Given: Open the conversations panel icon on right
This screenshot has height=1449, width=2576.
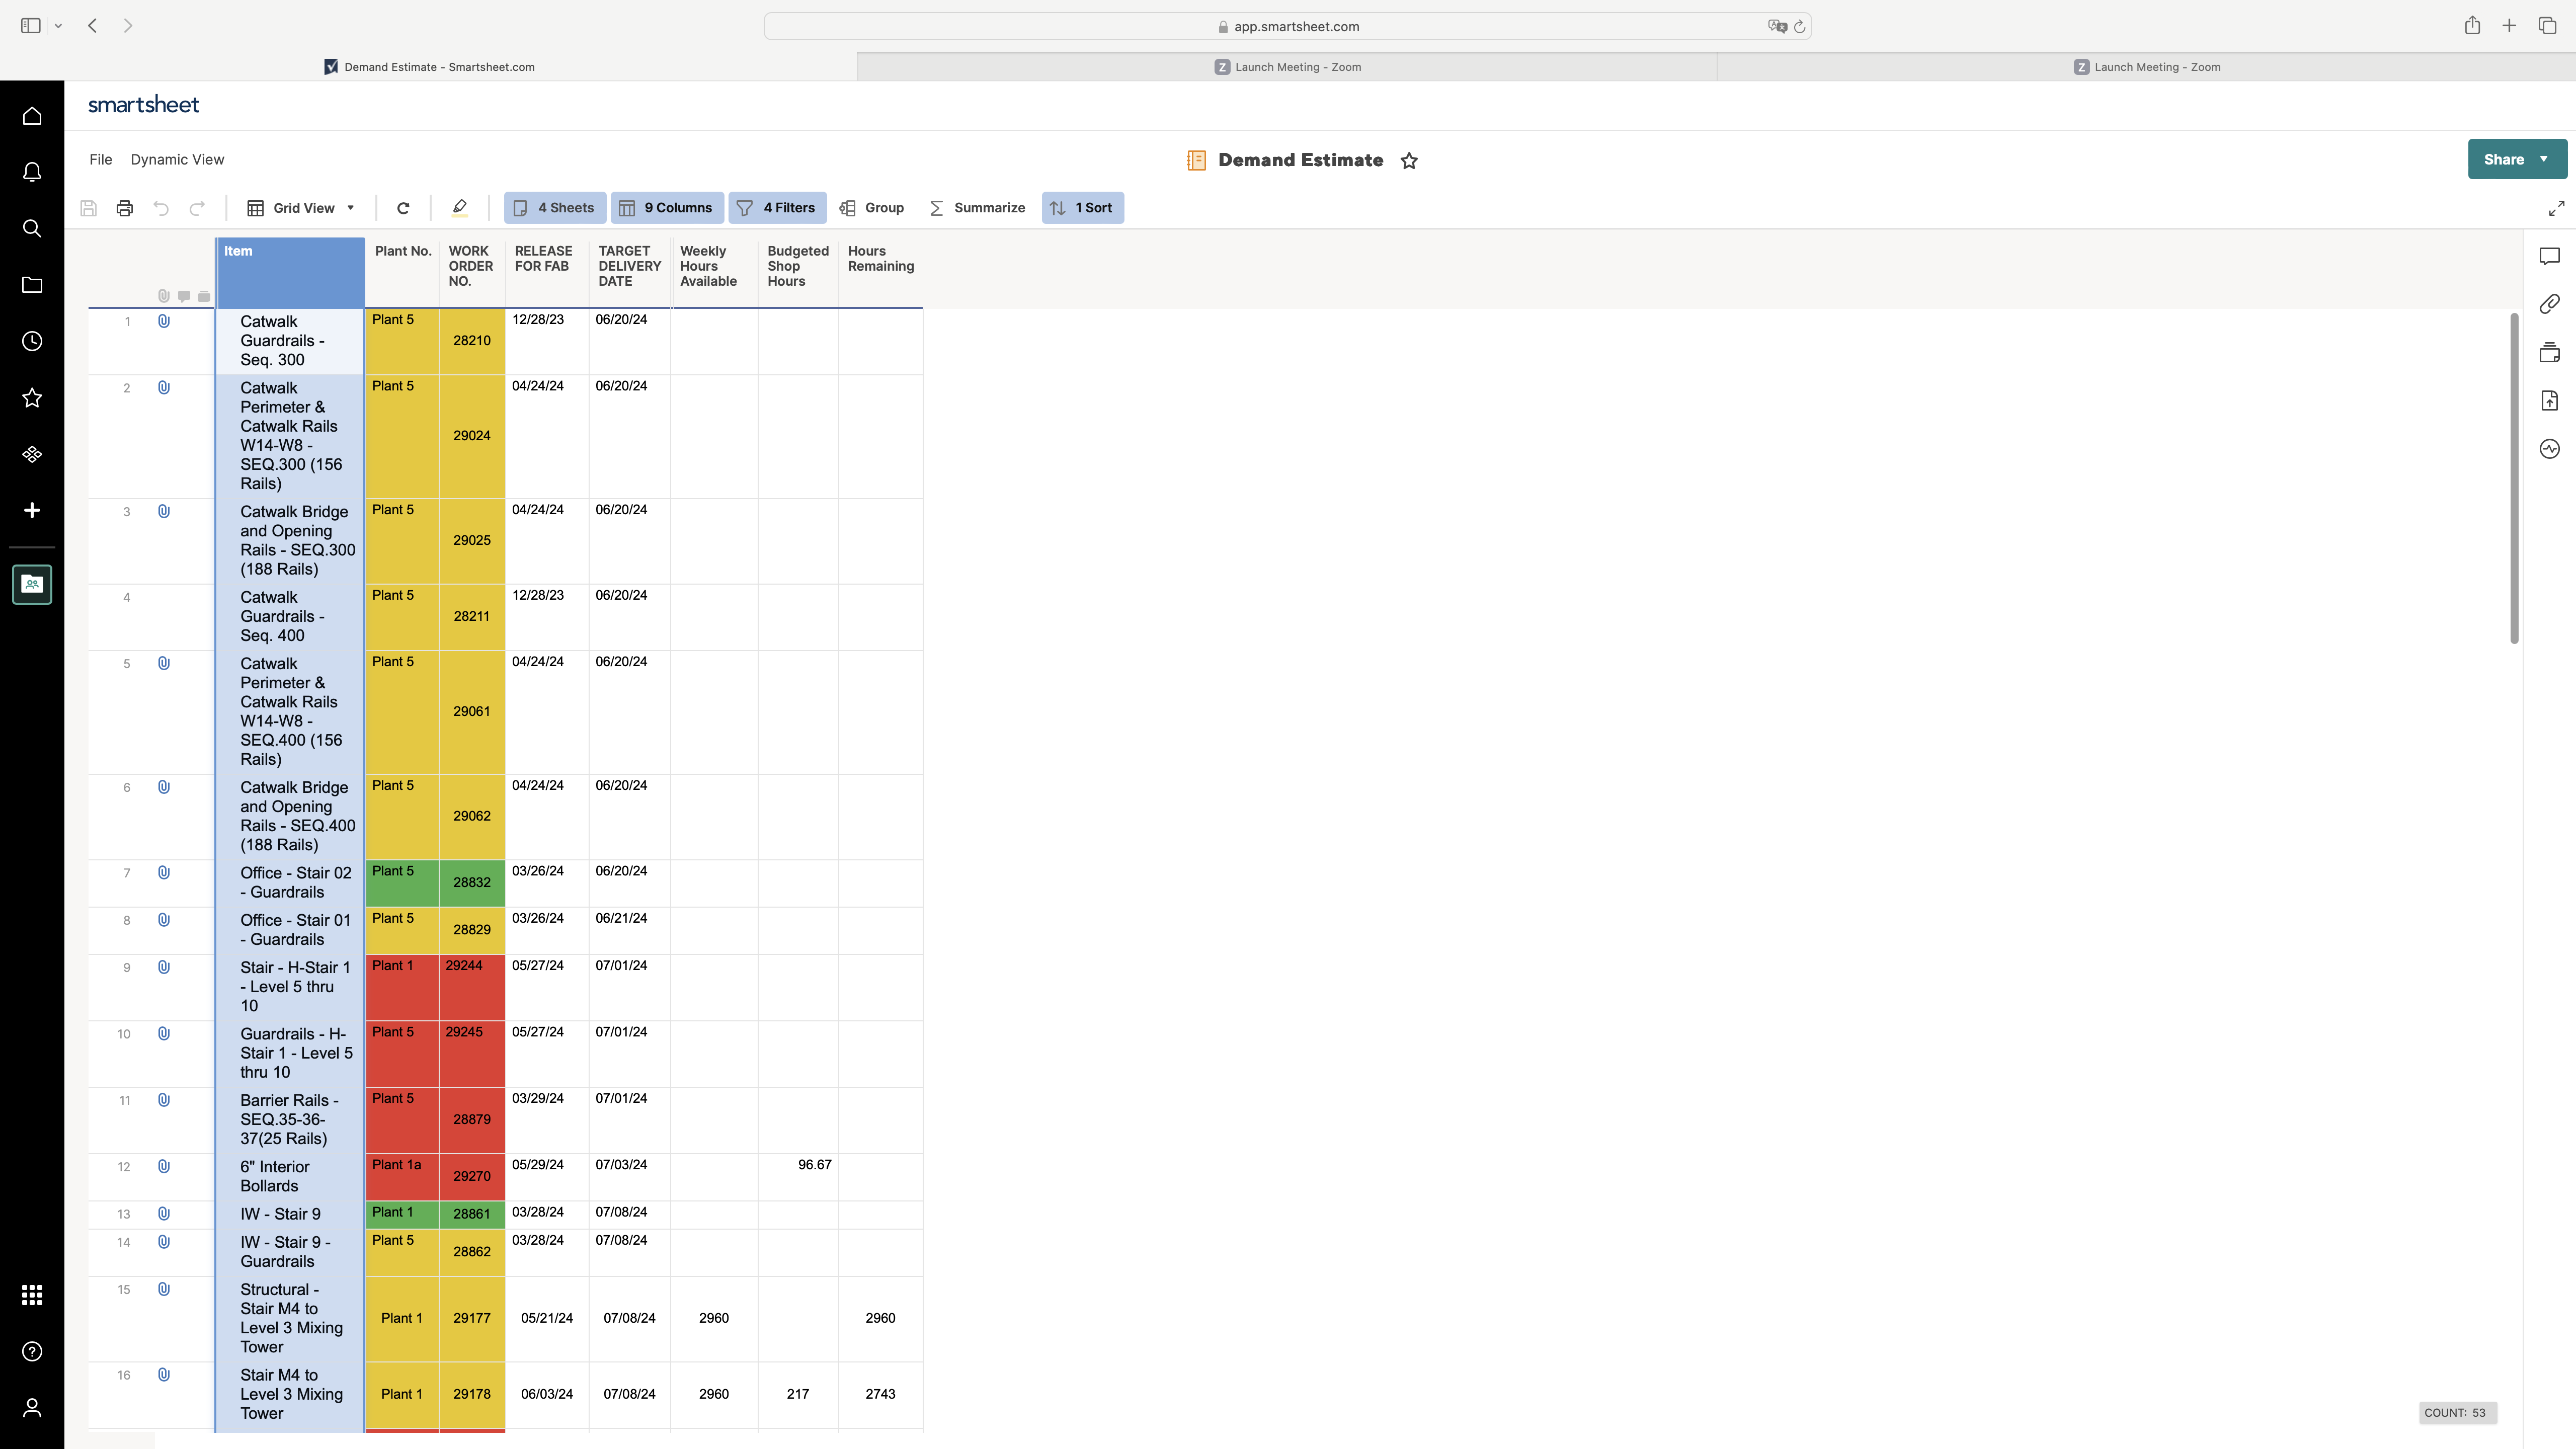Looking at the screenshot, I should point(2549,256).
